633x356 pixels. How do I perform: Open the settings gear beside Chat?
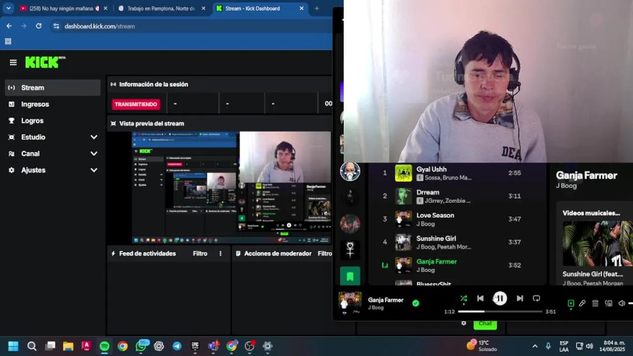pyautogui.click(x=463, y=323)
